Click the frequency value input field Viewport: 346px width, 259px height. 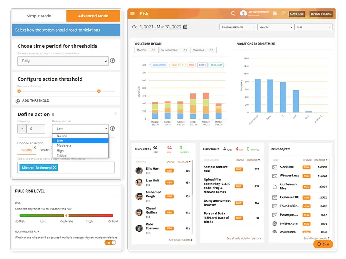point(36,129)
